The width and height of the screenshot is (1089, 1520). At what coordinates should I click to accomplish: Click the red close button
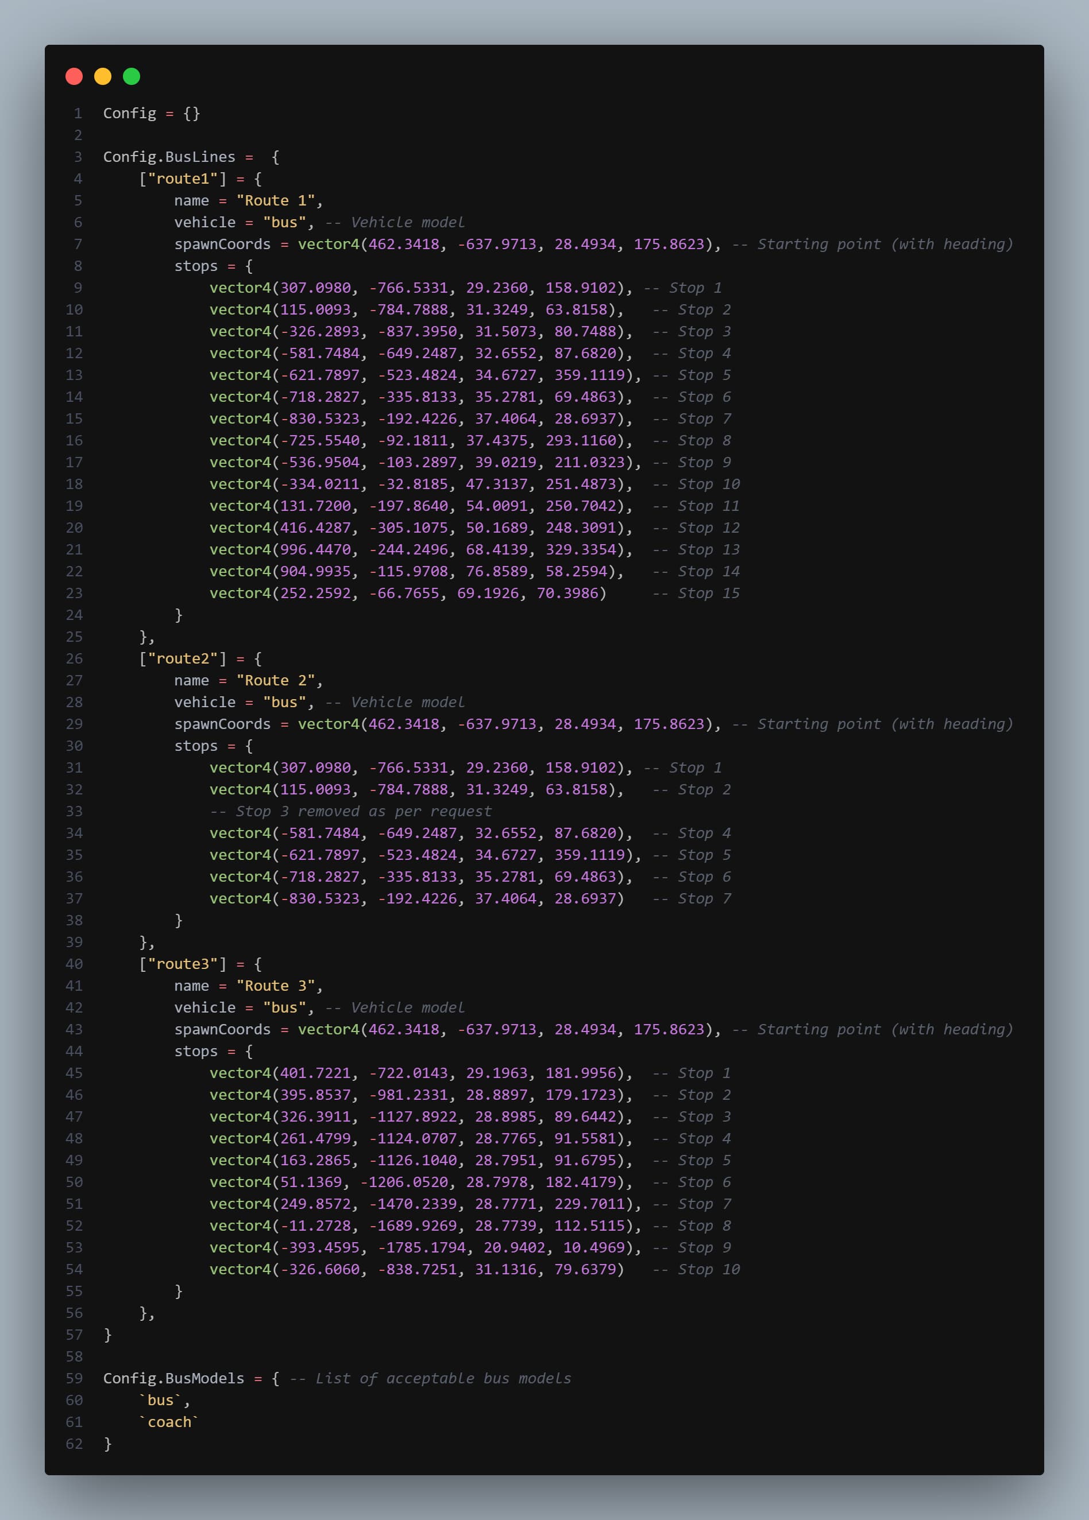(x=74, y=77)
